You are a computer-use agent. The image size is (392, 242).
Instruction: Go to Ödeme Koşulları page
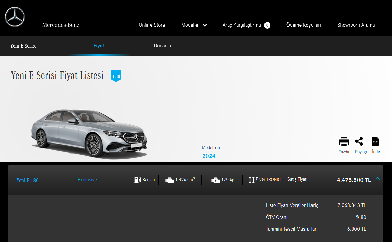point(303,25)
